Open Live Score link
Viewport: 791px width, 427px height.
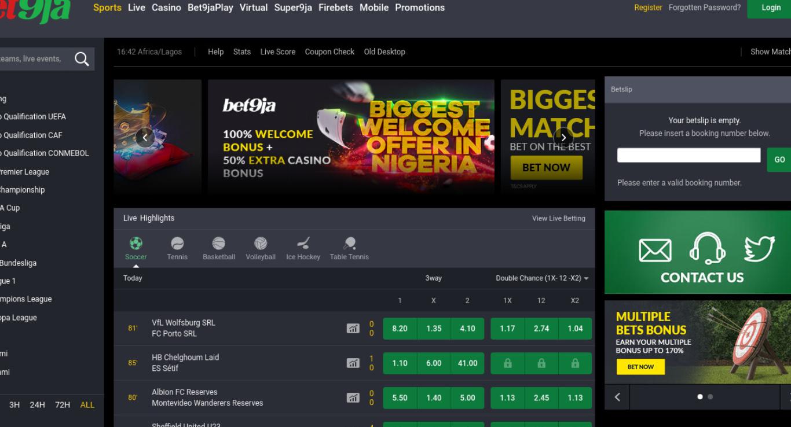pyautogui.click(x=278, y=51)
